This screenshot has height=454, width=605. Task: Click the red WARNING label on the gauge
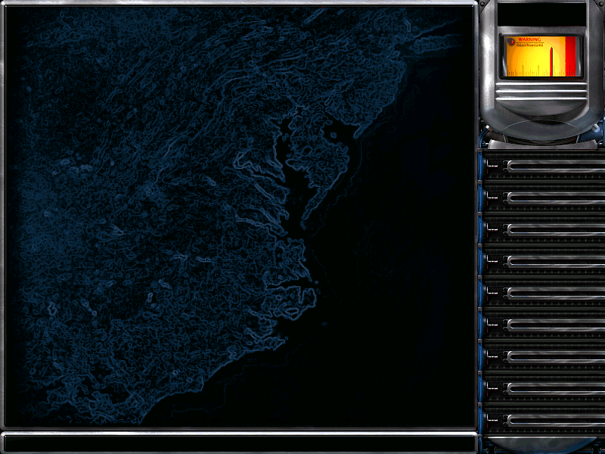click(529, 39)
